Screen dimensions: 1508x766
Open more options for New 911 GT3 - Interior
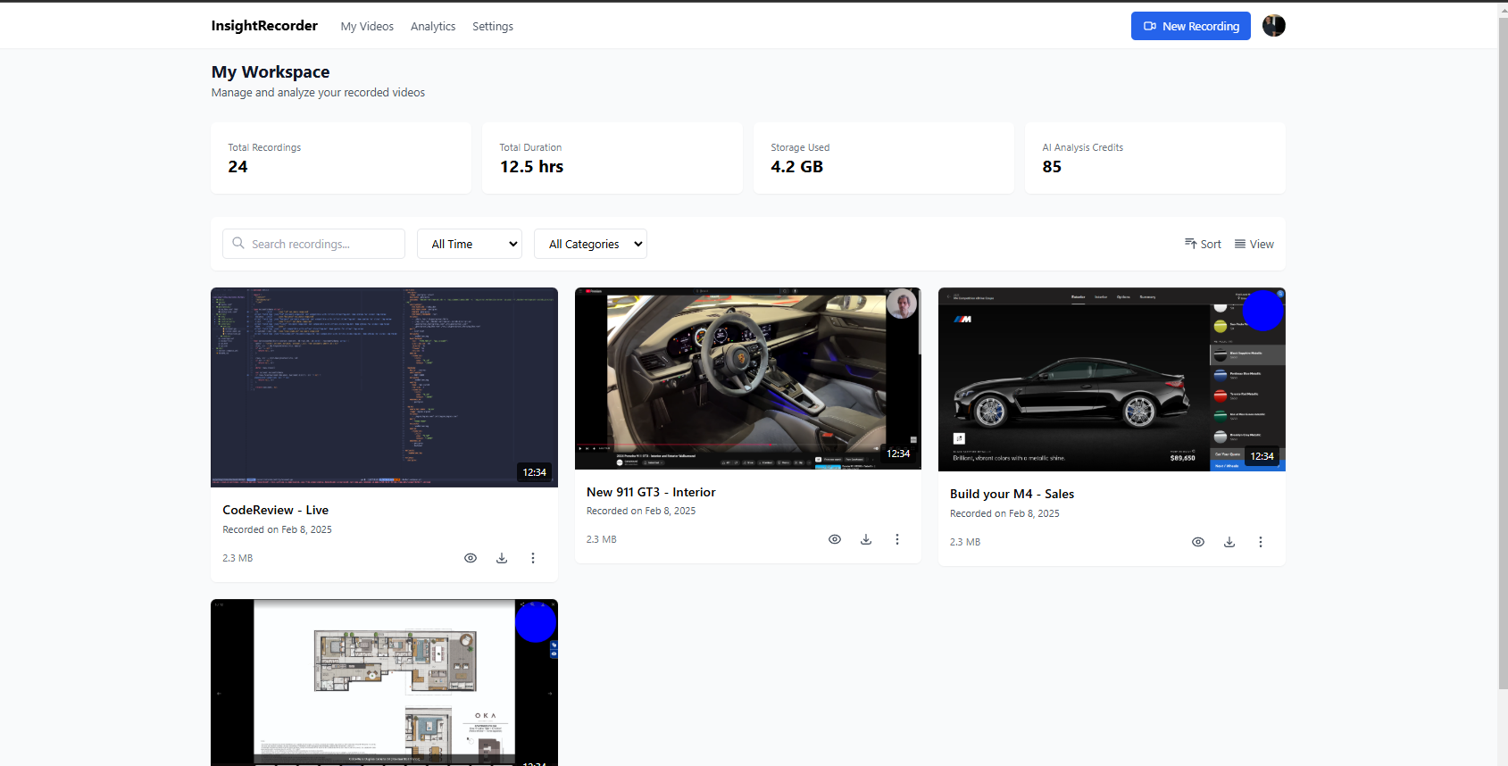pos(897,539)
